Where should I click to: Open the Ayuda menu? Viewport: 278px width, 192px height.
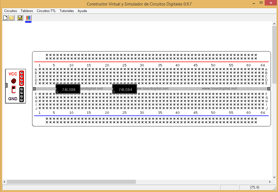tap(82, 11)
